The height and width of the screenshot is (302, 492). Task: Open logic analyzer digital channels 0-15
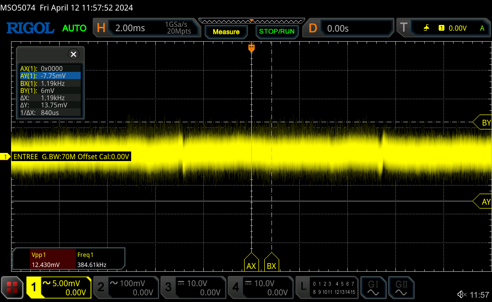pyautogui.click(x=334, y=288)
